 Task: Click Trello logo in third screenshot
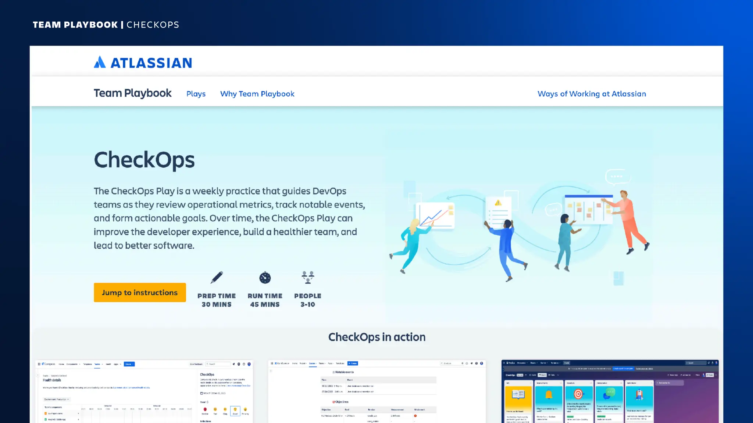pos(511,363)
